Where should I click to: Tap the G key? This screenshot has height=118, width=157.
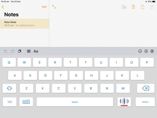(76, 75)
